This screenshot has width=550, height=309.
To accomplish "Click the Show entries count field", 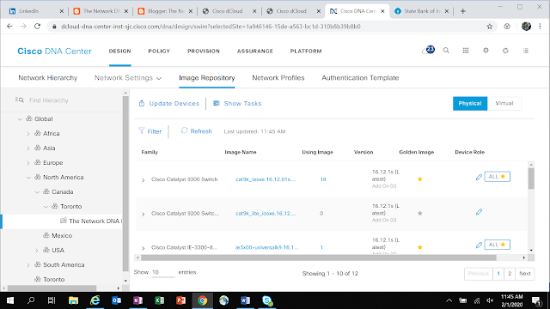I will coord(163,272).
